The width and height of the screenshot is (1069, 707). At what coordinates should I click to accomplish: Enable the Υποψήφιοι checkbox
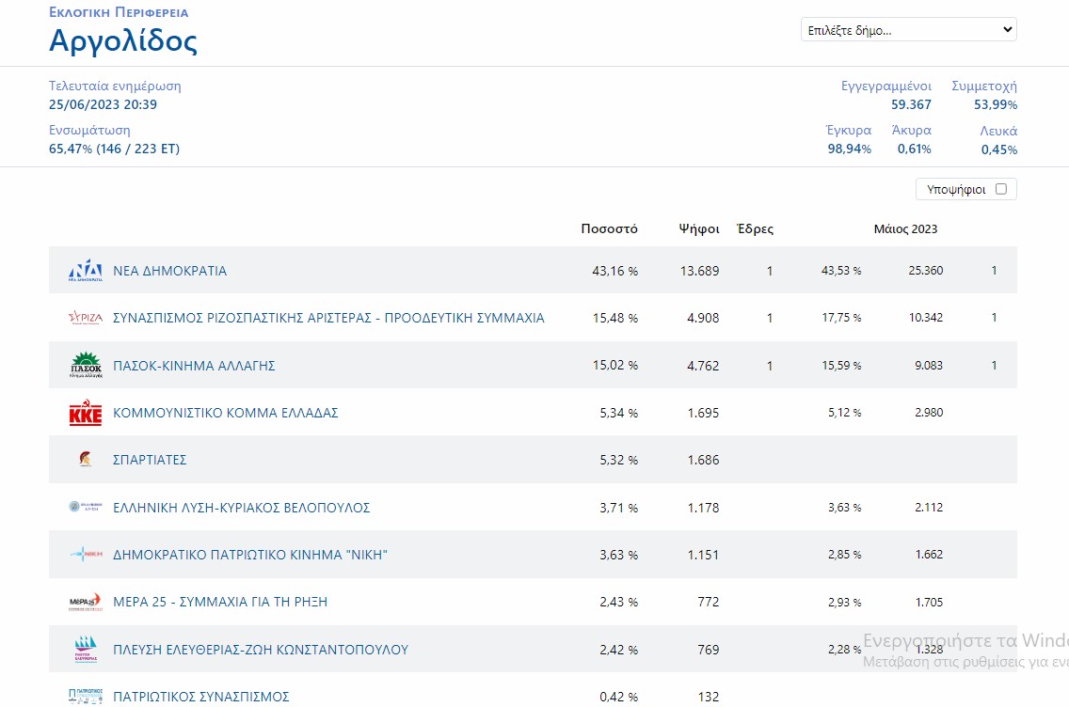1000,189
